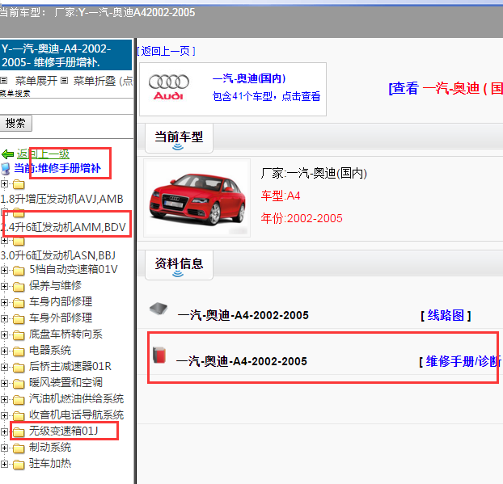
Task: Click 当前:维修手册增补 current node
Action: (x=57, y=168)
